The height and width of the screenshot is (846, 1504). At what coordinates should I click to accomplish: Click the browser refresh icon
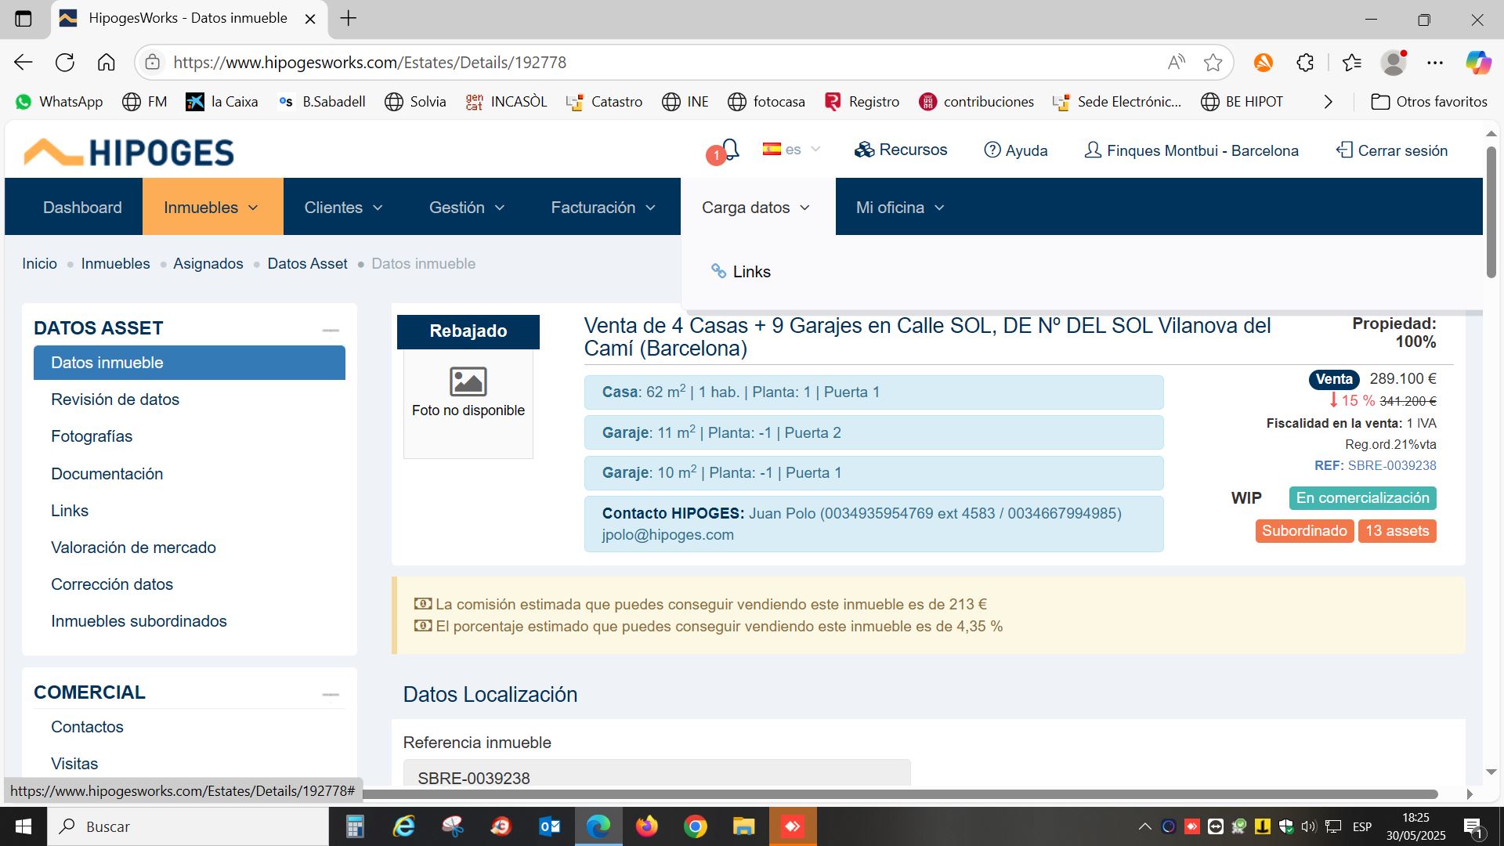point(65,63)
